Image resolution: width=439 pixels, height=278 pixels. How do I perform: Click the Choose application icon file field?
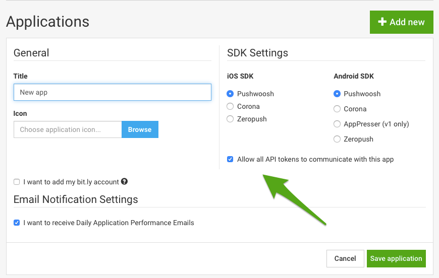pos(68,129)
